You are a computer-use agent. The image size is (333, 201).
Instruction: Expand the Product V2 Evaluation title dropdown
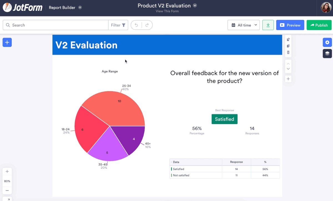click(195, 6)
